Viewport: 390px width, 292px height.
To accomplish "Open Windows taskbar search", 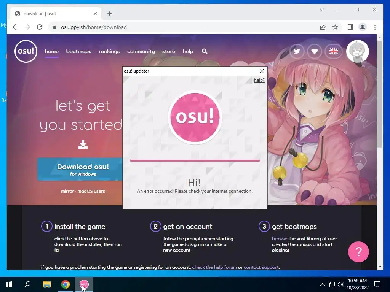I will [x=27, y=284].
